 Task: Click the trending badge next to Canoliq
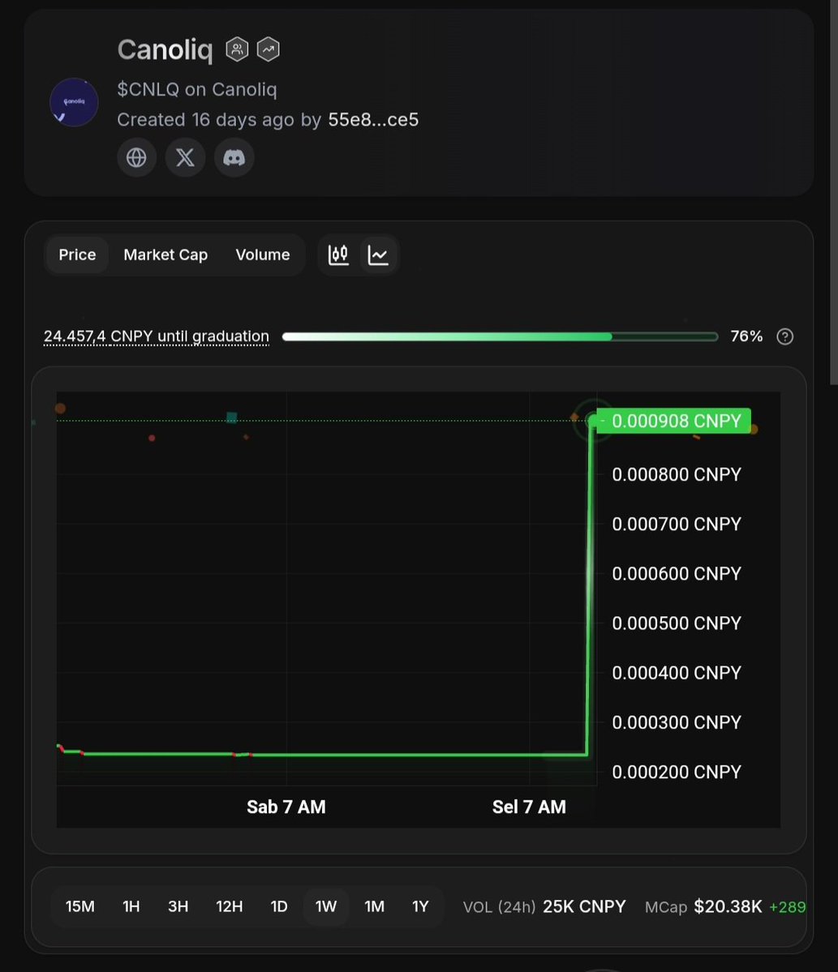tap(268, 49)
